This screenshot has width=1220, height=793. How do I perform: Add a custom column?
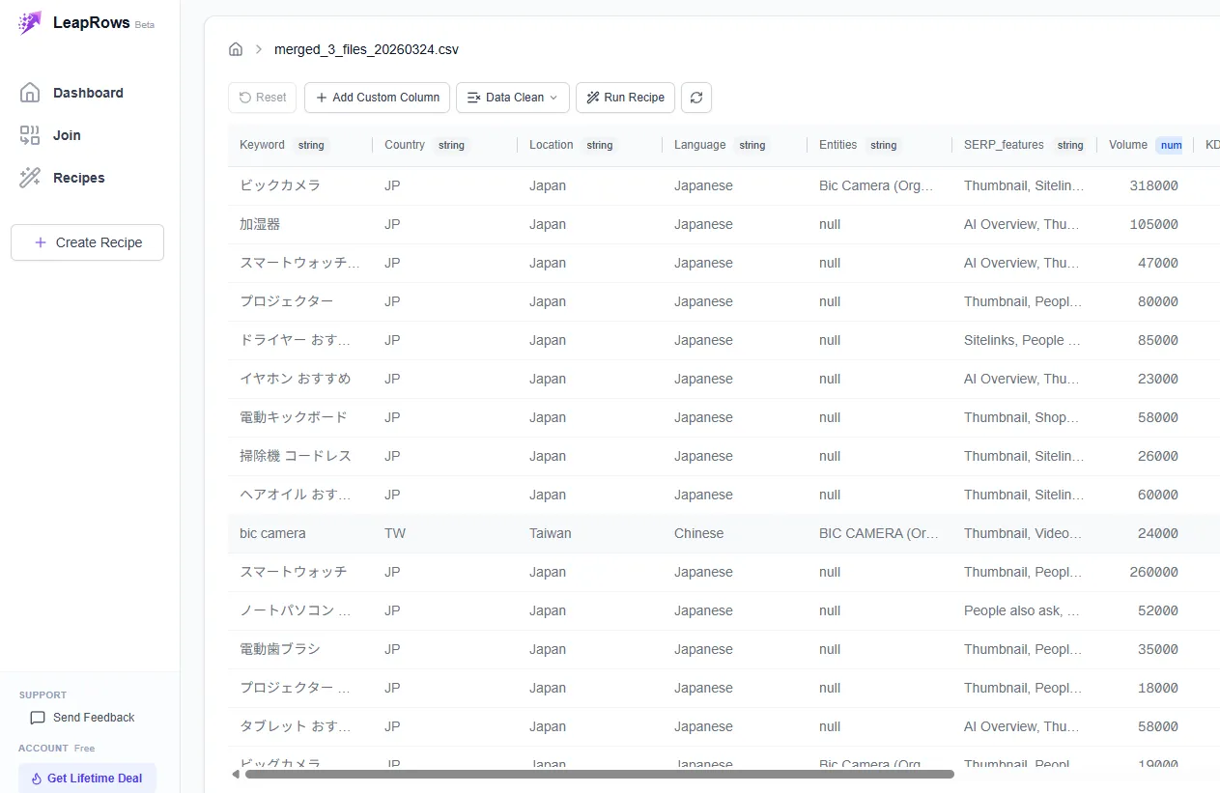point(377,98)
